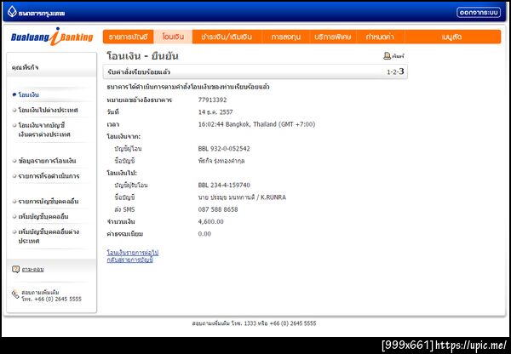Image resolution: width=511 pixels, height=354 pixels.
Task: Open the ชำระเงิน/เติมเงิน tab
Action: tap(227, 37)
